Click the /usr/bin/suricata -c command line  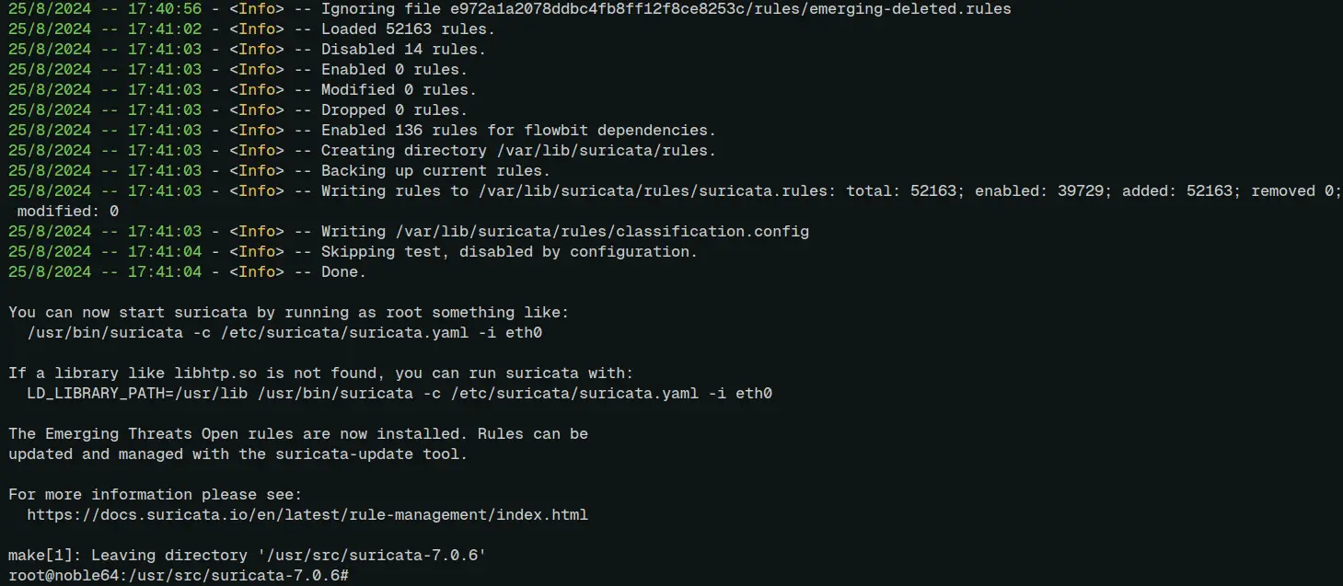(284, 332)
